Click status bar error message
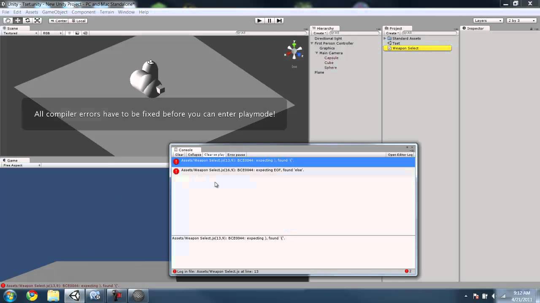The height and width of the screenshot is (303, 540). click(62, 286)
